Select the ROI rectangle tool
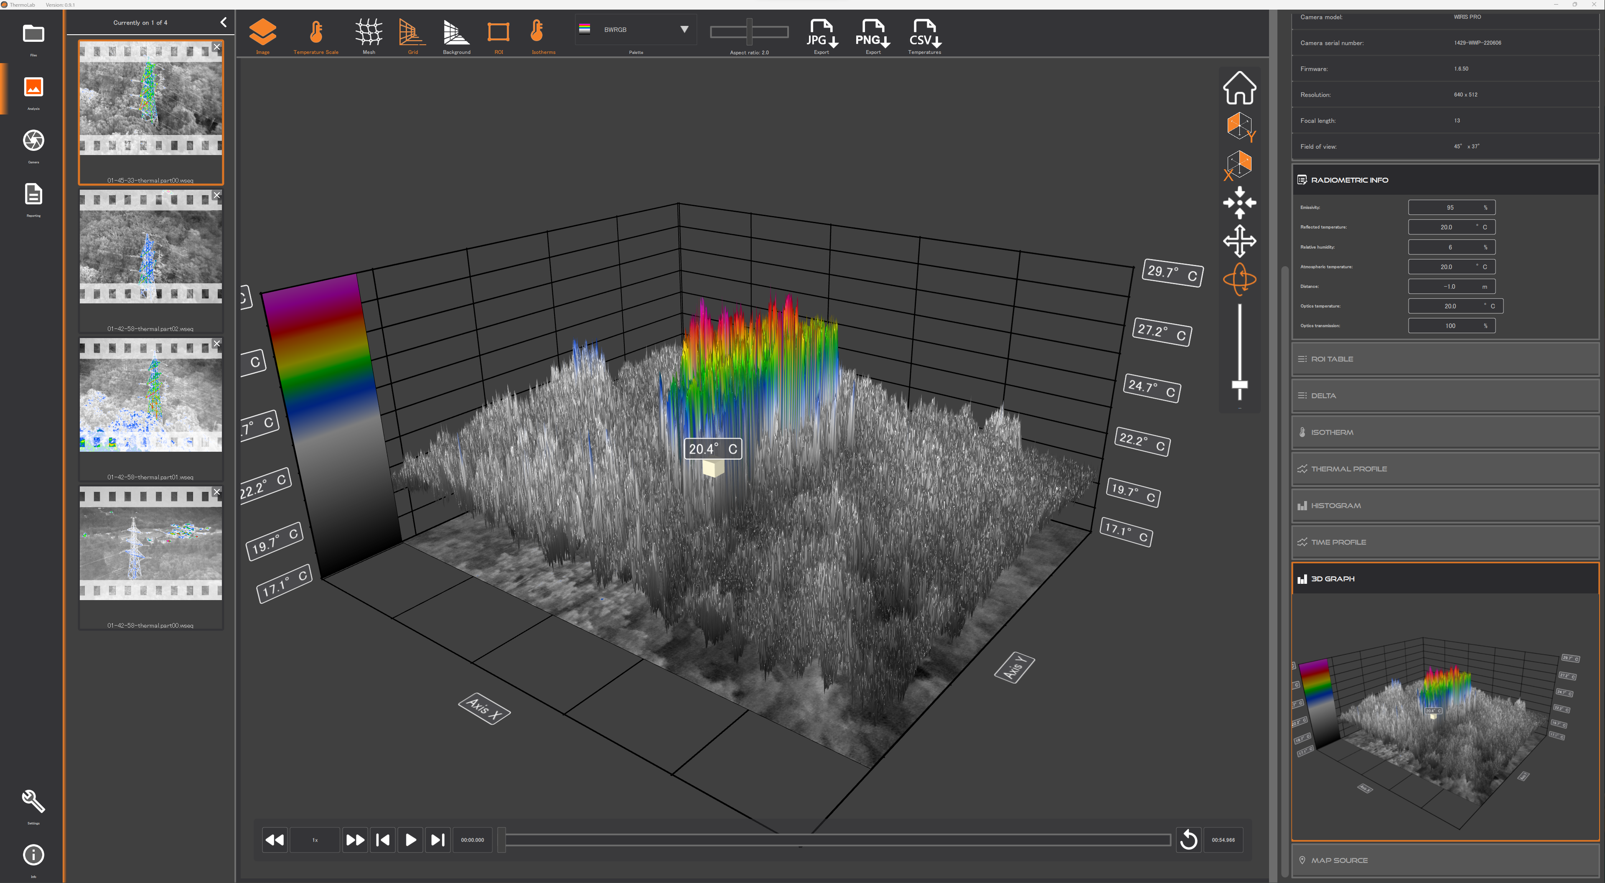Screen dimensions: 1605x883 coord(498,31)
